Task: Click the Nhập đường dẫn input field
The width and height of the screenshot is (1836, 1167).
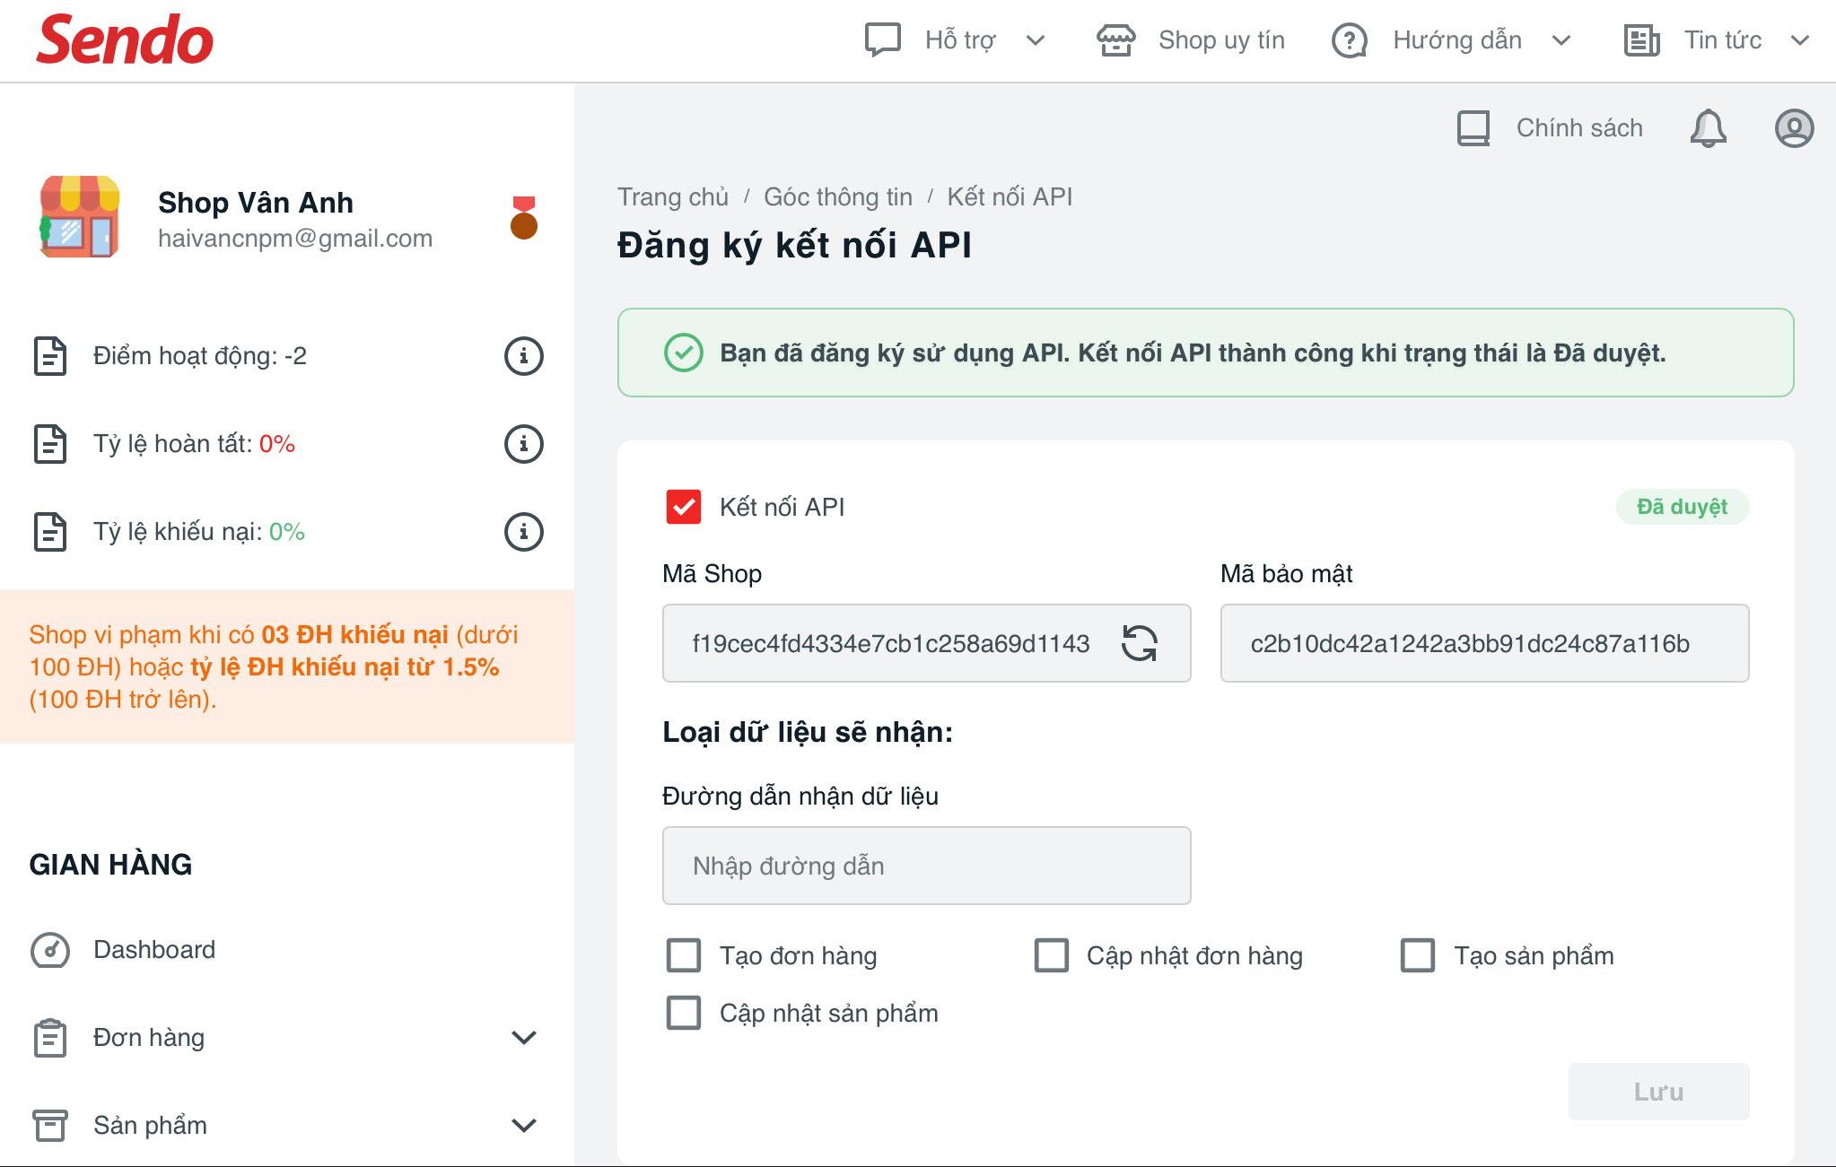Action: 926,866
